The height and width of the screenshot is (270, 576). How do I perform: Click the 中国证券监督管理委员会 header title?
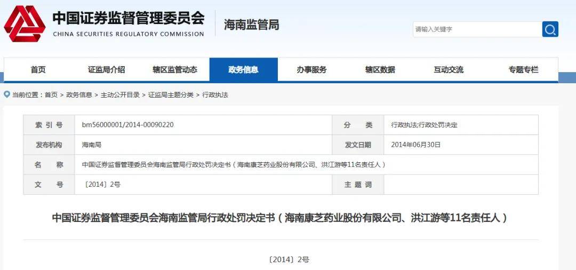(x=128, y=18)
